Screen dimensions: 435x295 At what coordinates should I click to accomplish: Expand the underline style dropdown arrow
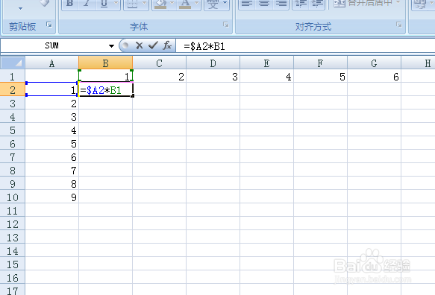(116, 3)
